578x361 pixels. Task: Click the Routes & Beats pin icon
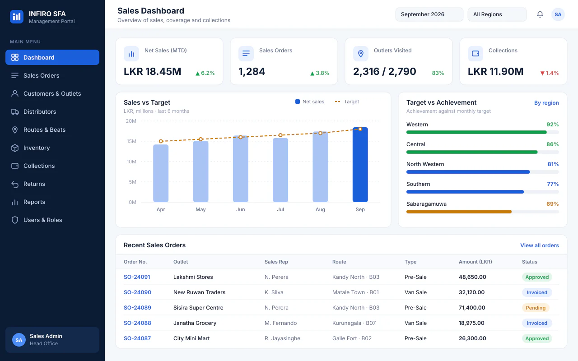pyautogui.click(x=15, y=130)
